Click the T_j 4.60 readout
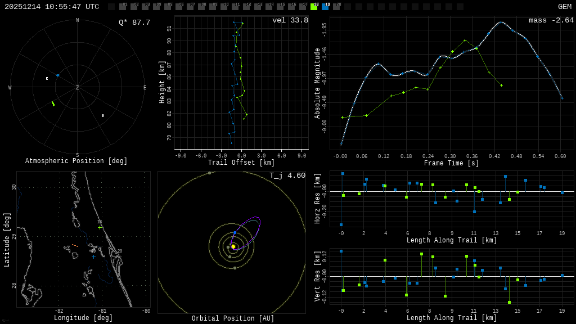 click(287, 175)
